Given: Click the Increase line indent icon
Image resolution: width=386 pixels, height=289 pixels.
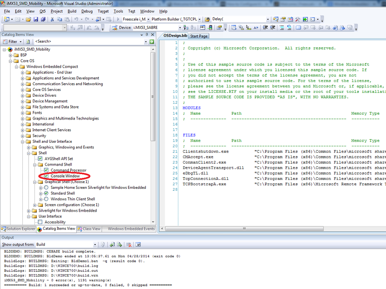Looking at the screenshot, I should pyautogui.click(x=272, y=27).
